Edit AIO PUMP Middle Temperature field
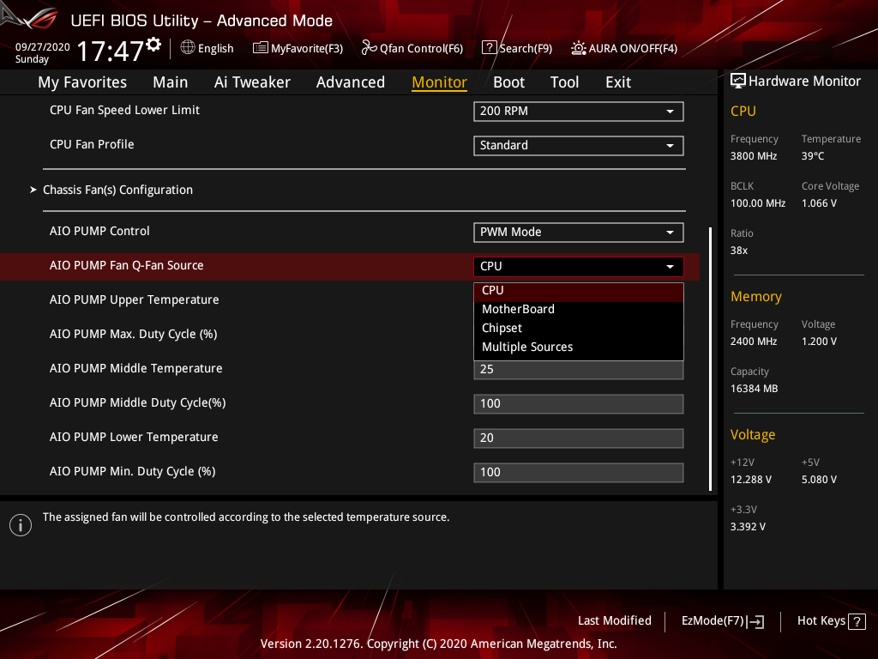 (x=579, y=370)
